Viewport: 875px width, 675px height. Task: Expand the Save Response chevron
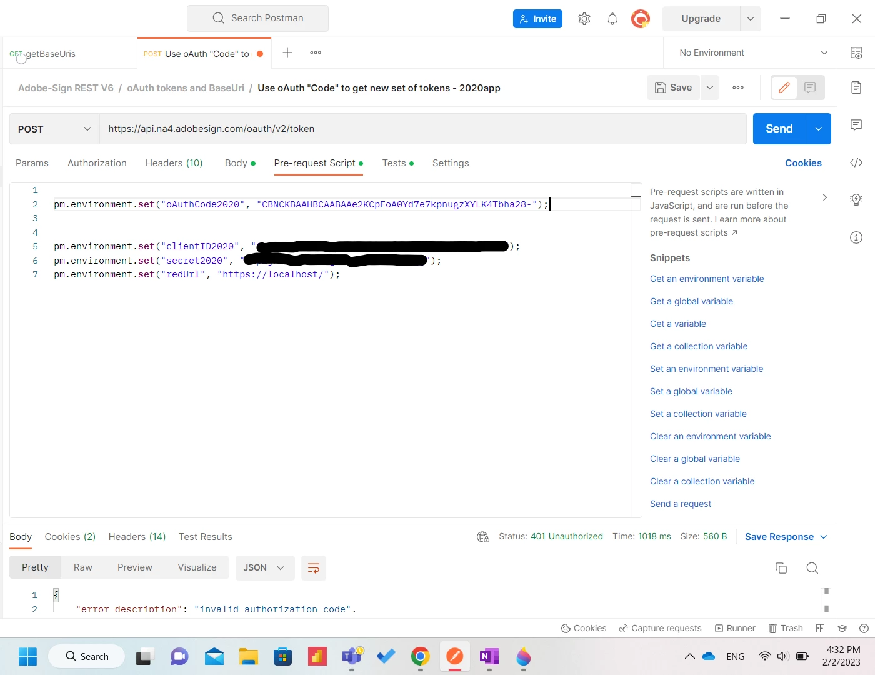[824, 537]
